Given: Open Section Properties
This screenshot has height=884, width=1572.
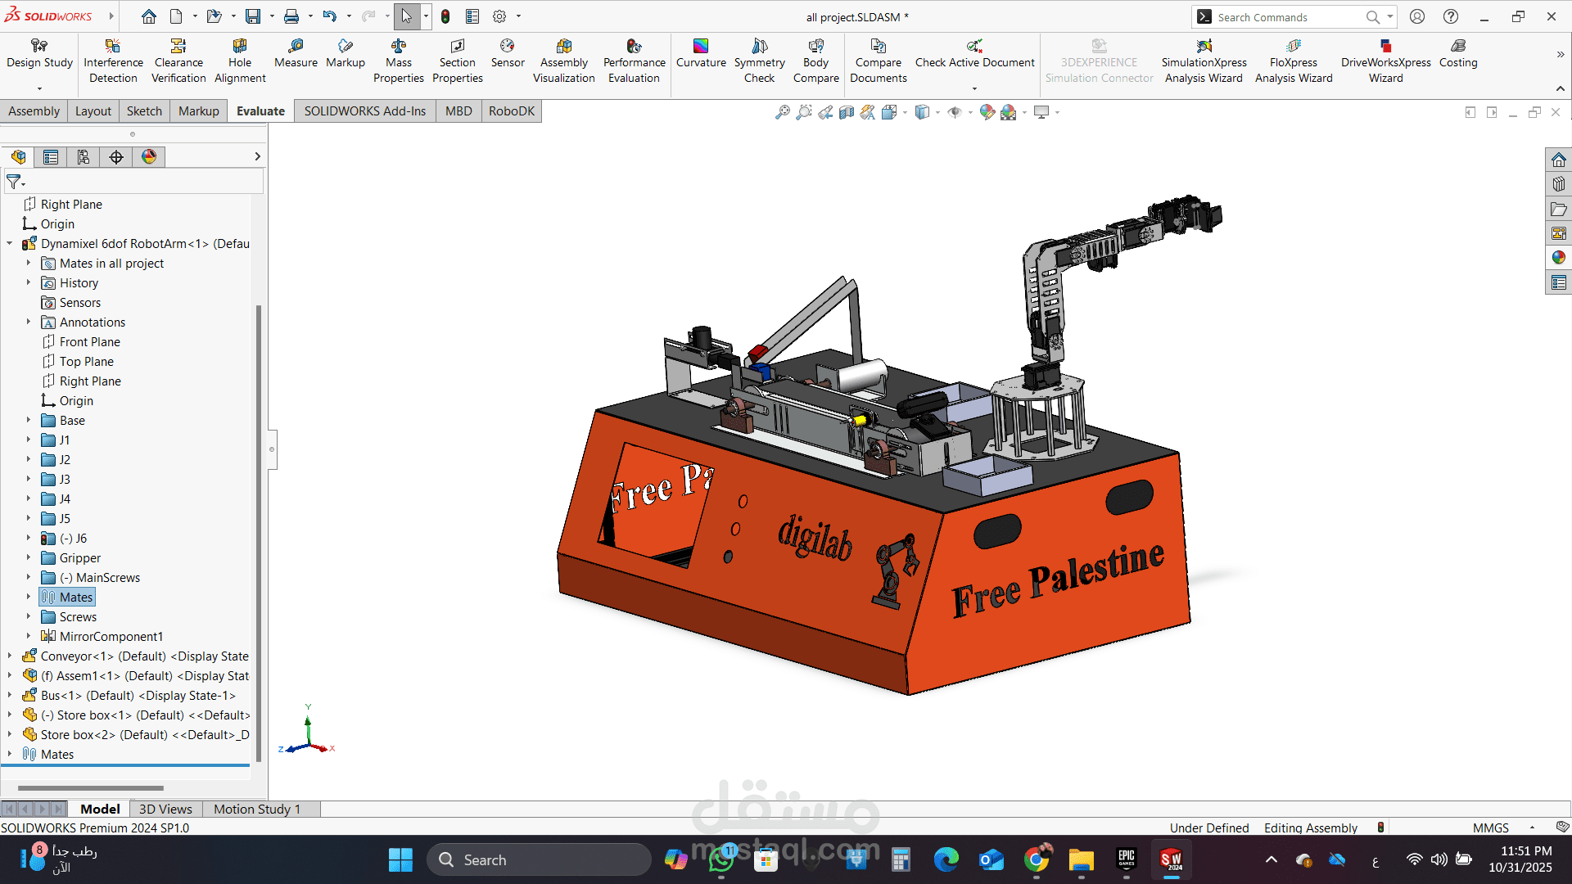Looking at the screenshot, I should click(458, 61).
